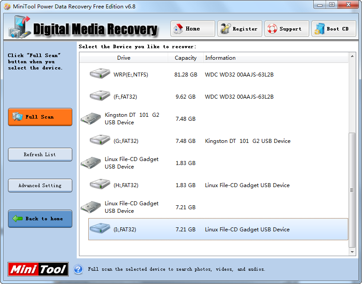Click the disk icon for 7.21 GB Linux File-CD Gadget

(91, 207)
